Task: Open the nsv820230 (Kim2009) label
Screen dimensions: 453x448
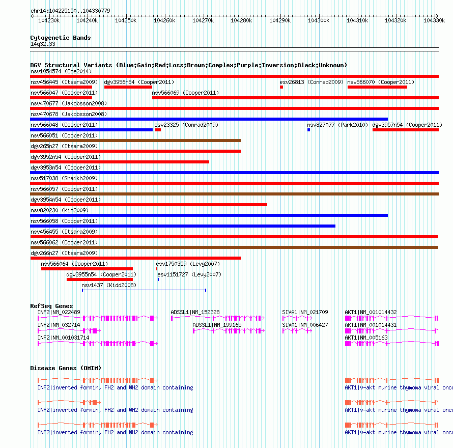Action: (60, 210)
